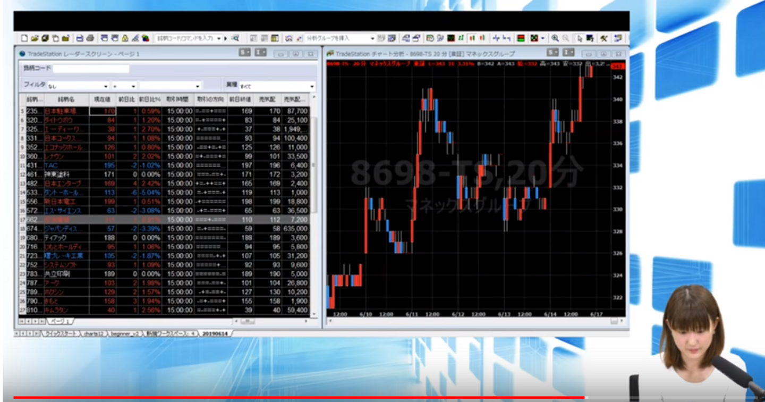This screenshot has width=765, height=402.
Task: Sort by the 現在値 column header
Action: point(103,99)
